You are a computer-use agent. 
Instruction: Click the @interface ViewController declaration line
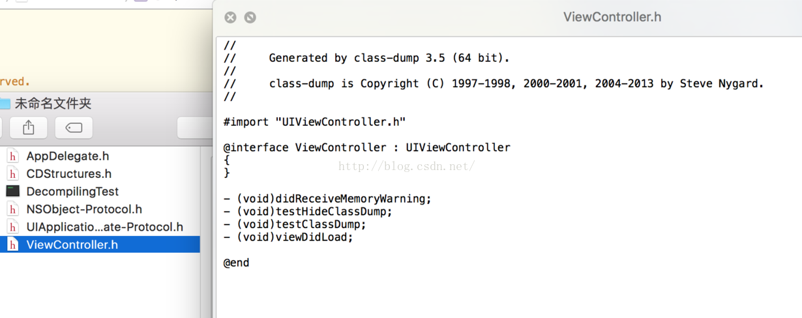click(366, 147)
